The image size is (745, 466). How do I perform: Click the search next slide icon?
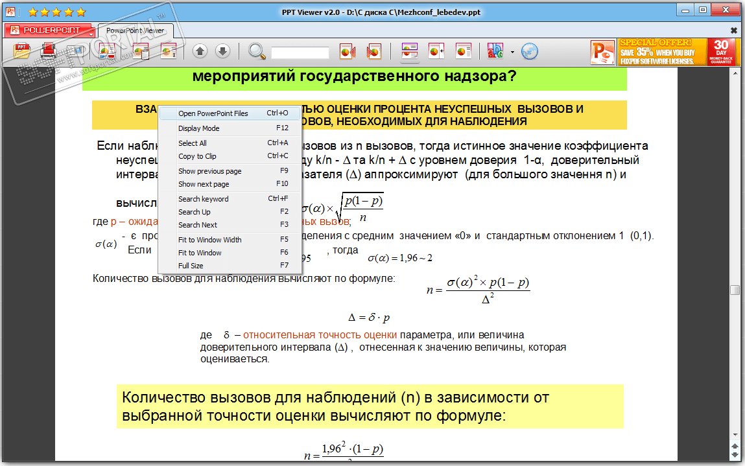[x=374, y=51]
